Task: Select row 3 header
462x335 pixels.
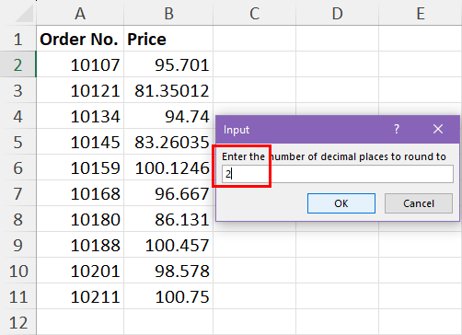Action: tap(17, 90)
